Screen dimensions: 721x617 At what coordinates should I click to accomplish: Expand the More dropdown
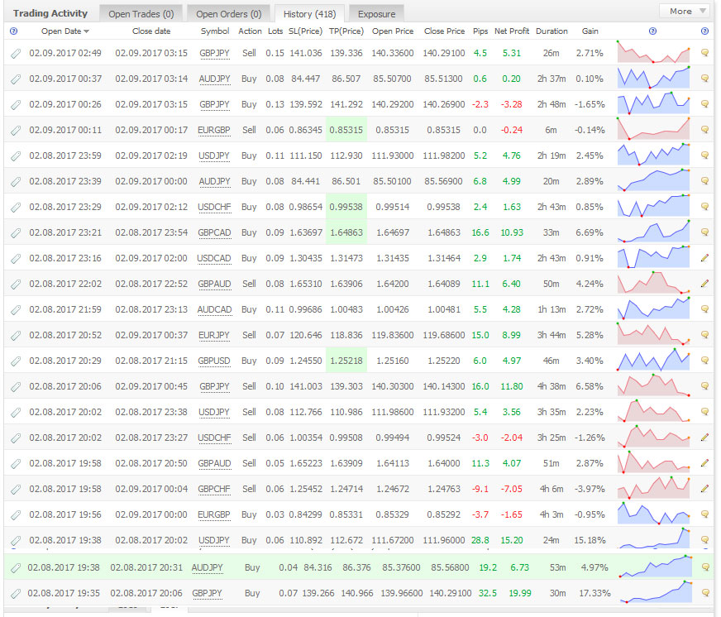click(x=686, y=11)
